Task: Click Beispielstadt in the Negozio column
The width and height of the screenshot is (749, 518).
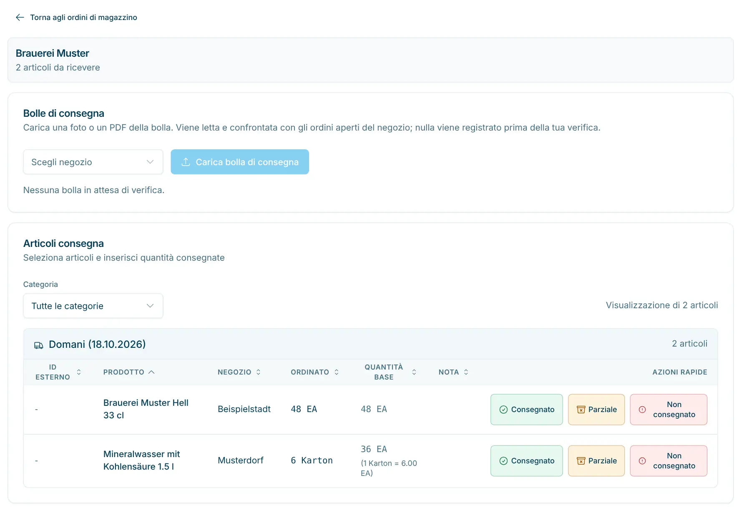Action: click(244, 409)
